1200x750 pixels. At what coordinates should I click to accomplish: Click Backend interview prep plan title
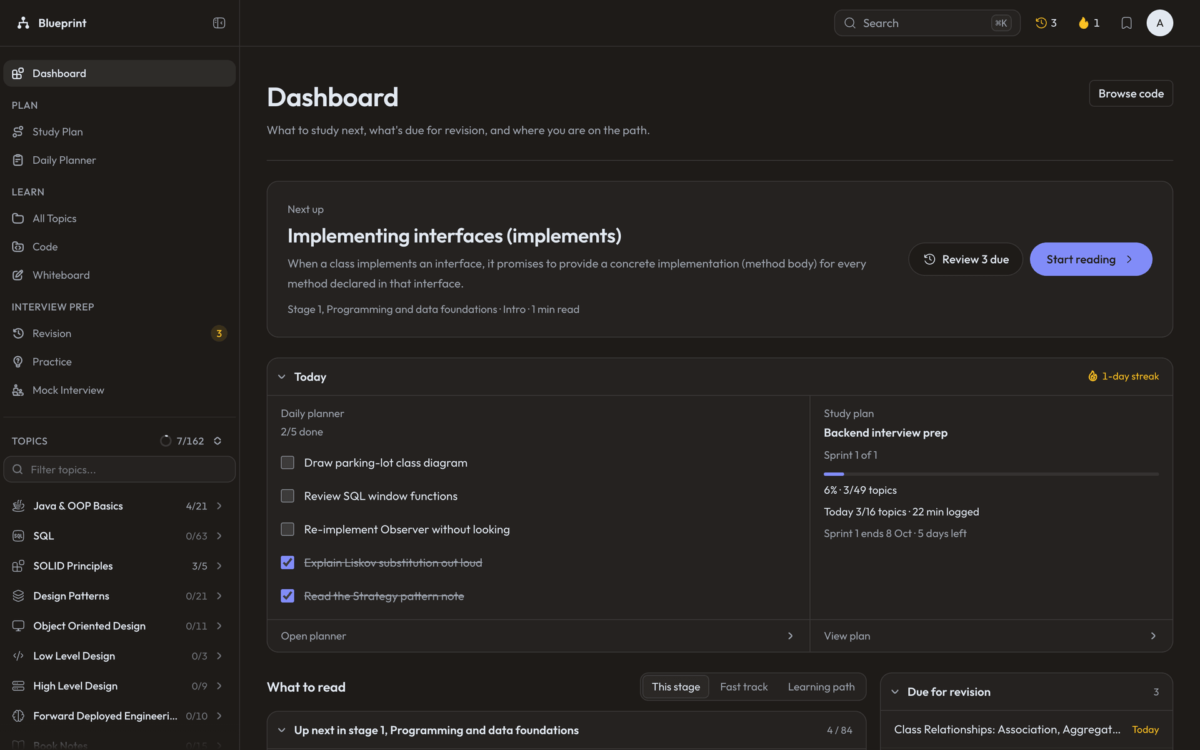click(885, 432)
